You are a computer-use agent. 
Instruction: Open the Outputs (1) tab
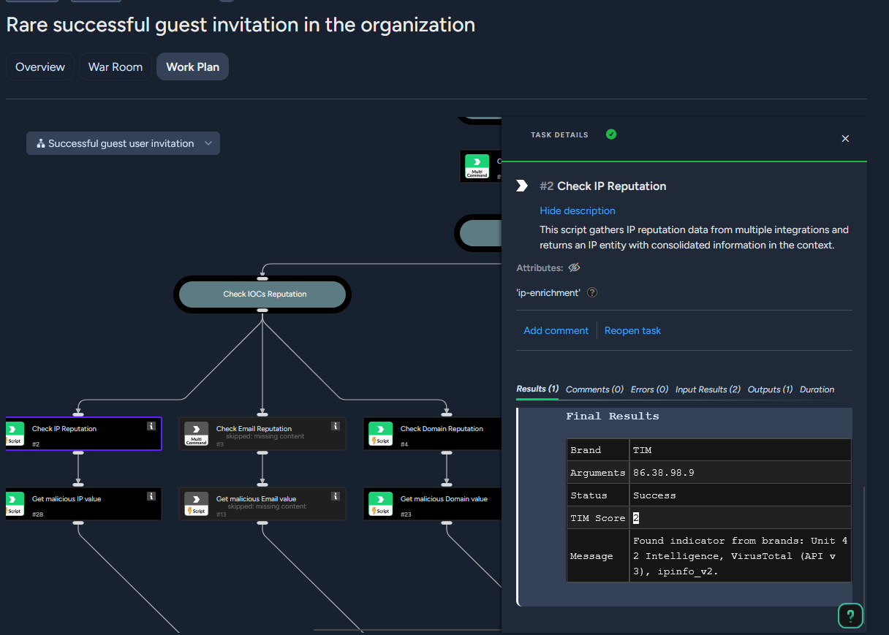click(770, 389)
